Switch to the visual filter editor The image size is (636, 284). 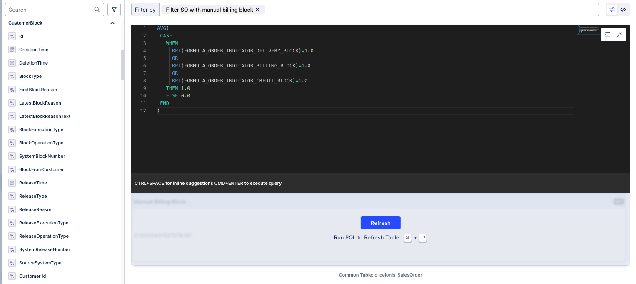point(612,10)
